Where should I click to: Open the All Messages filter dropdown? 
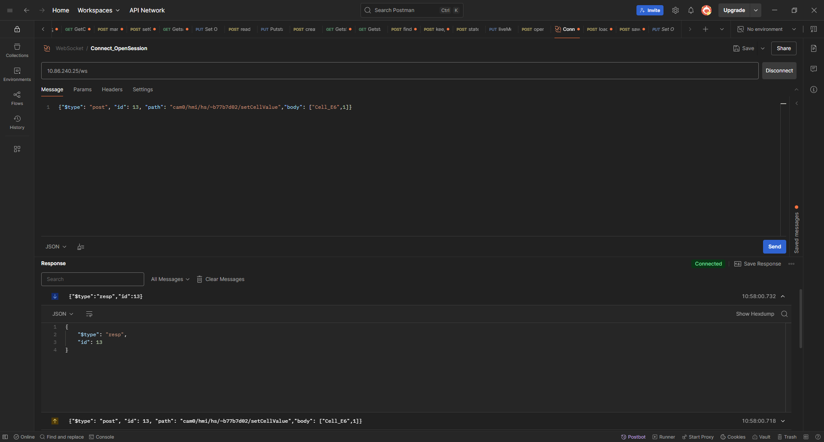pos(170,279)
